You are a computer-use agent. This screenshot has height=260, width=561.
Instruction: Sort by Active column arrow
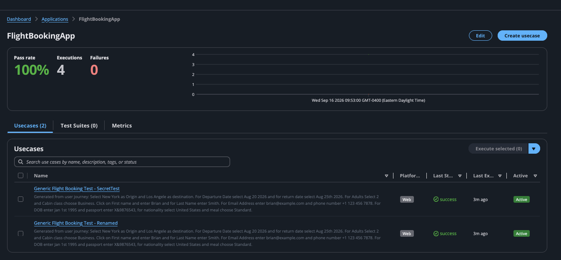[535, 176]
